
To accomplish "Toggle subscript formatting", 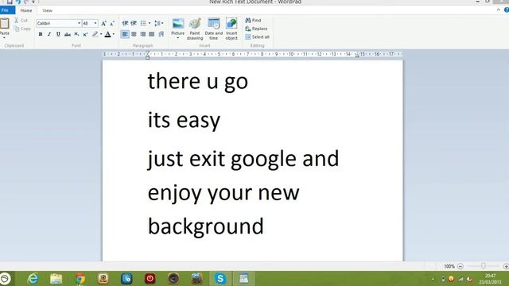I will point(76,34).
